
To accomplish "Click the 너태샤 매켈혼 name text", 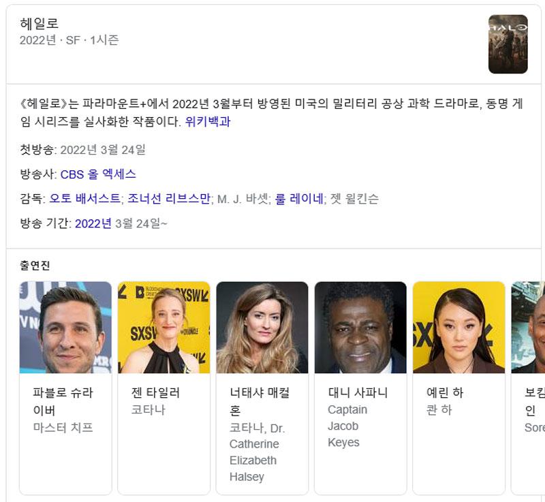I will coord(260,401).
